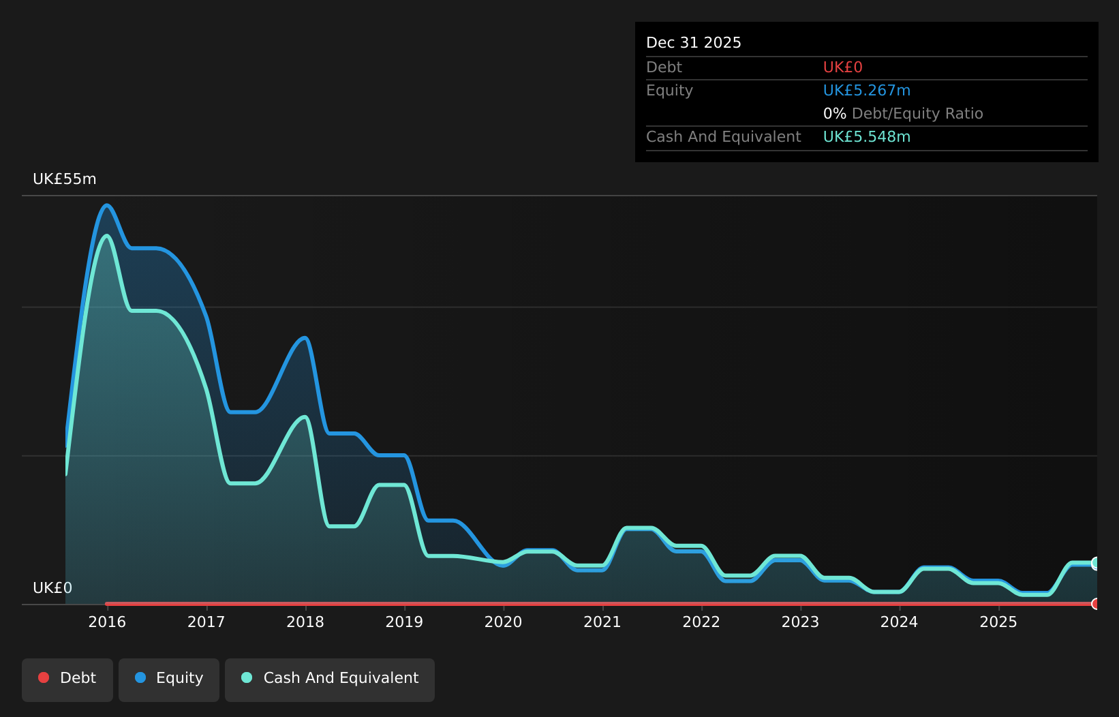Click the 2025 x-axis label
Image resolution: width=1119 pixels, height=717 pixels.
pos(998,622)
